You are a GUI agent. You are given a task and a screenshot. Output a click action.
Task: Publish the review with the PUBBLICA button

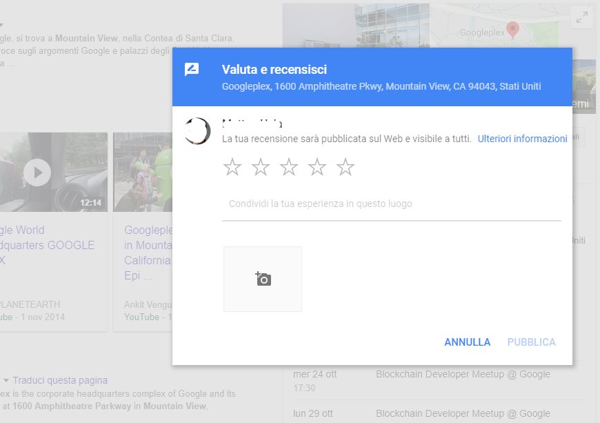pyautogui.click(x=531, y=342)
